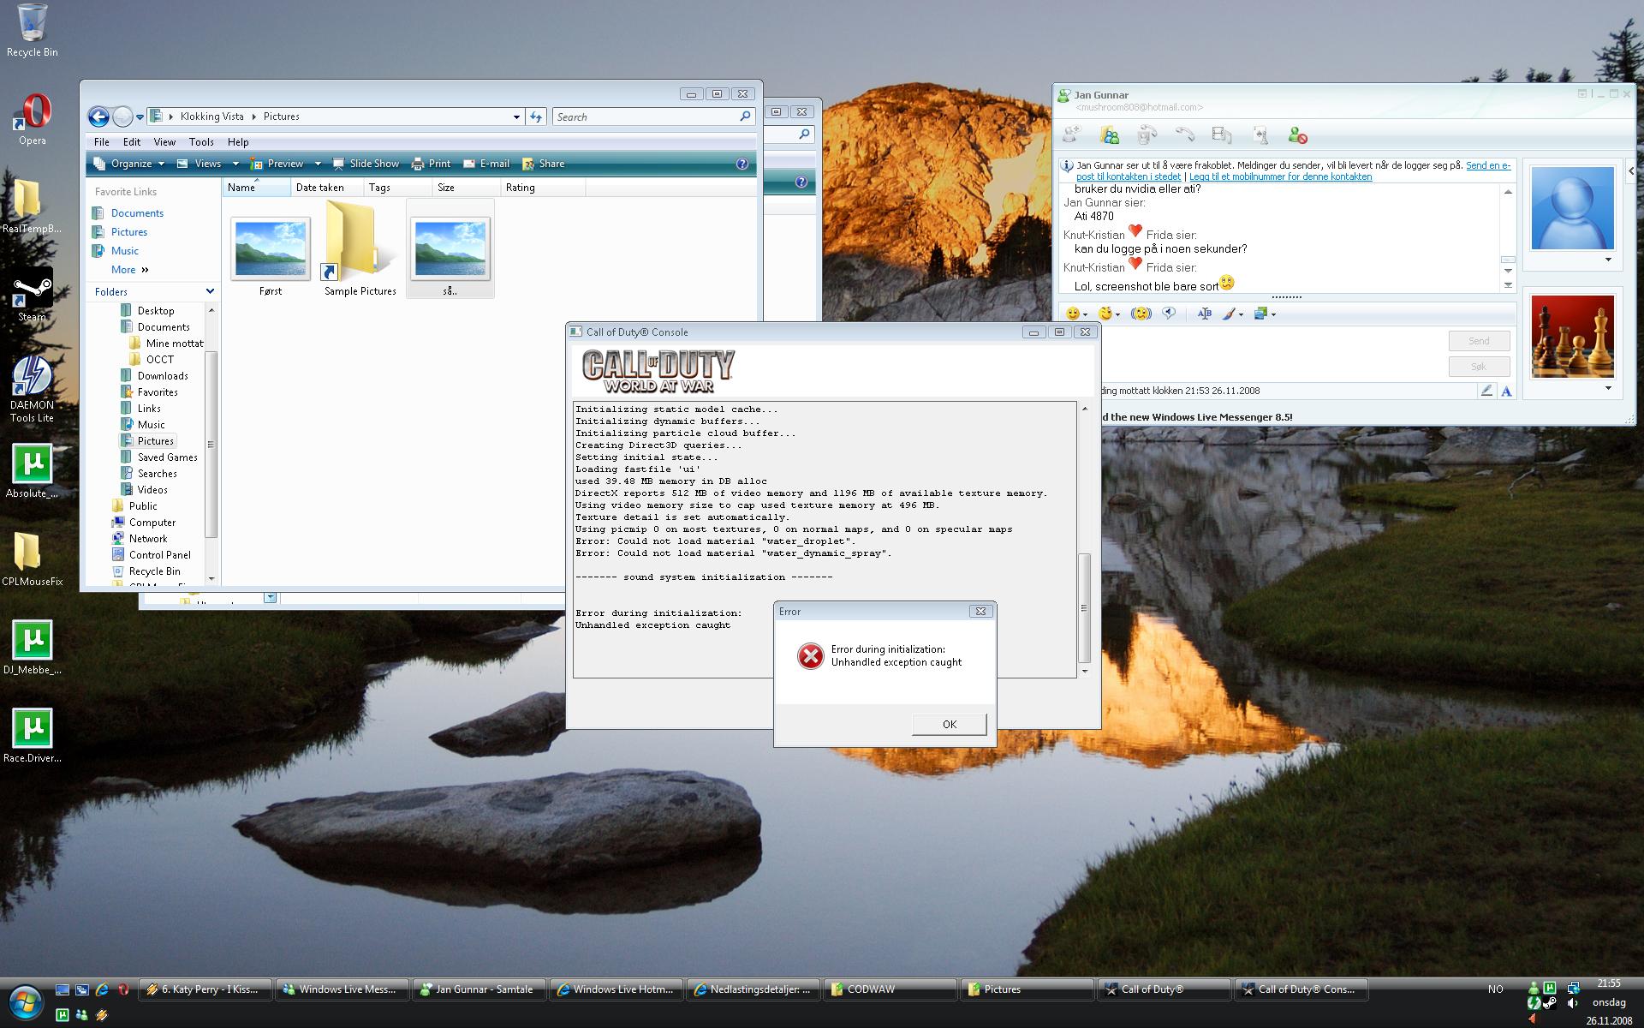Expand the arrow next to Preview
The width and height of the screenshot is (1644, 1028).
point(318,164)
